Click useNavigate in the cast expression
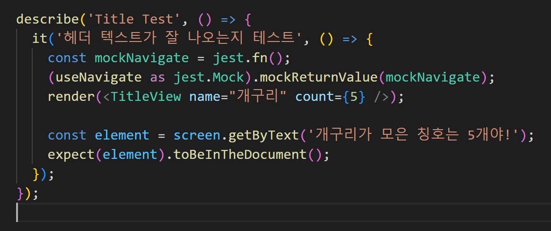Viewport: 551px width, 231px height. (x=98, y=77)
